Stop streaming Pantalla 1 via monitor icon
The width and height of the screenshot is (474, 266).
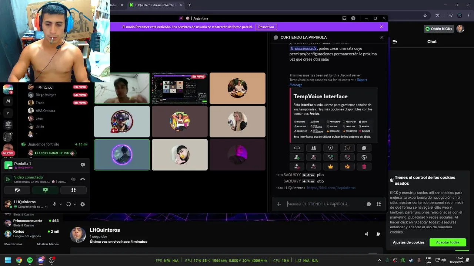click(83, 165)
